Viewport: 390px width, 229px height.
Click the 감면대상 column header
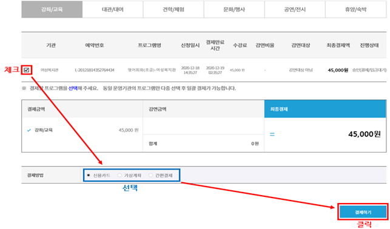point(301,45)
